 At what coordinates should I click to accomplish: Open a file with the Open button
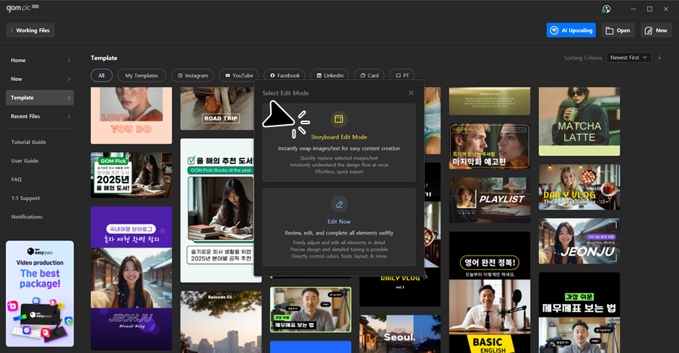[618, 30]
